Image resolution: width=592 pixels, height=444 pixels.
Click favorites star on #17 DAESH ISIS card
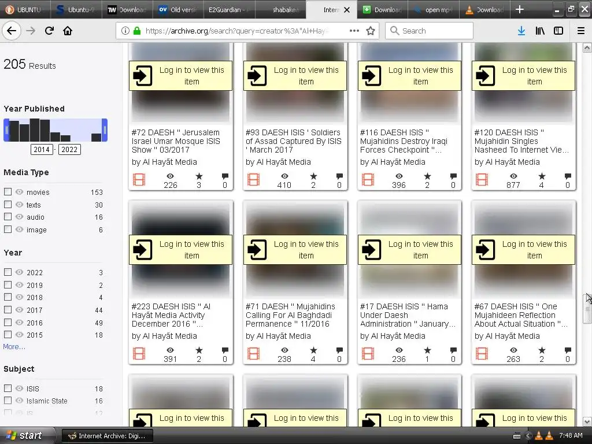[427, 350]
